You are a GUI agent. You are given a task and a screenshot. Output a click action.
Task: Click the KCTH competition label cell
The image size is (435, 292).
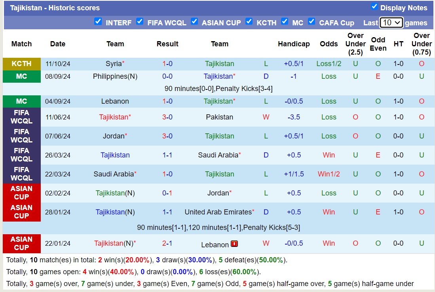pos(22,64)
